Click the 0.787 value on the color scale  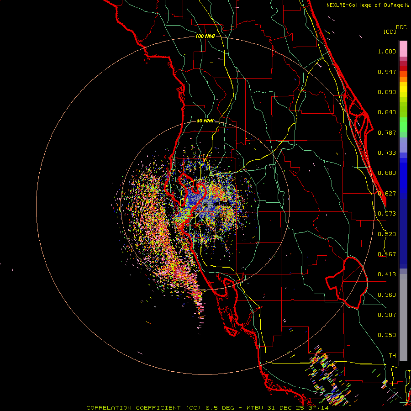point(387,132)
